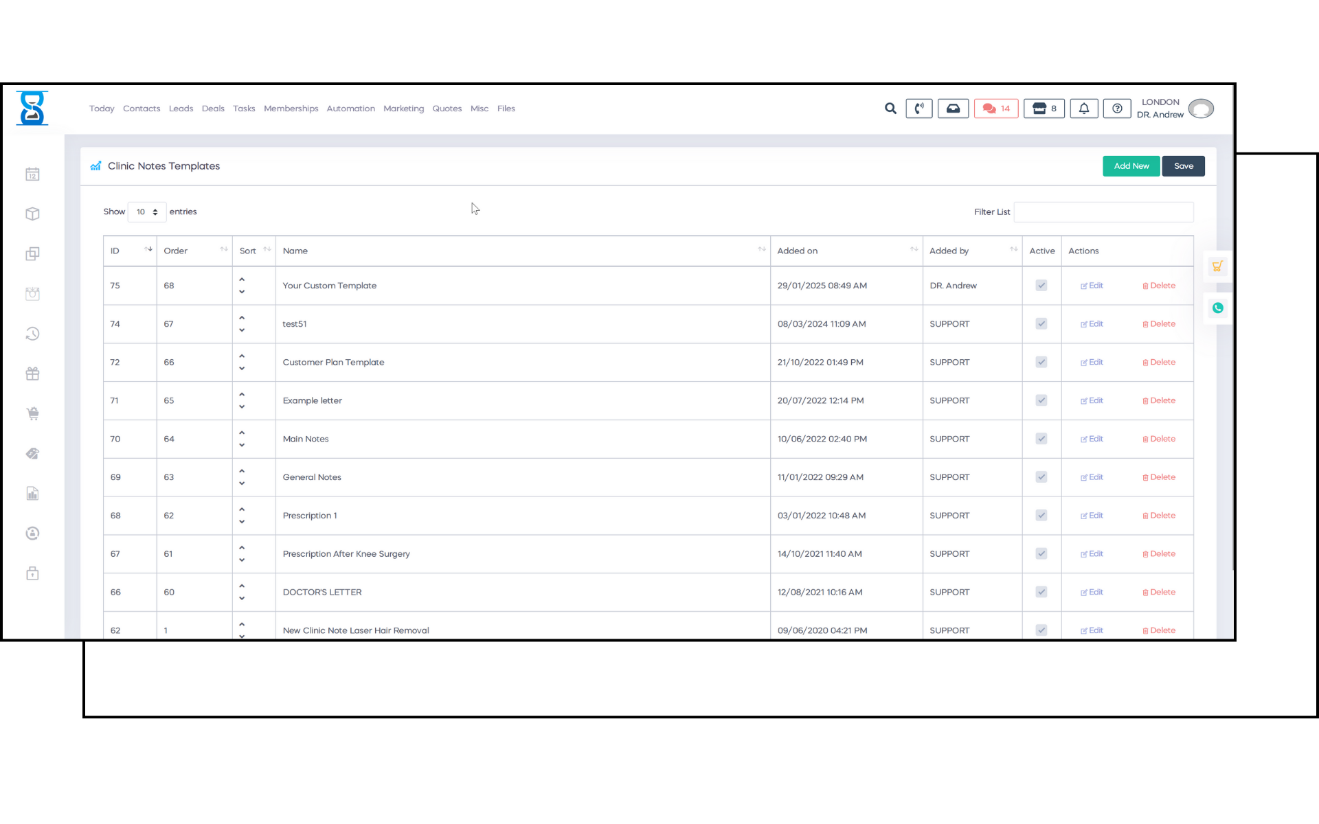The image size is (1319, 824).
Task: Open the search magnifier icon
Action: [x=890, y=108]
